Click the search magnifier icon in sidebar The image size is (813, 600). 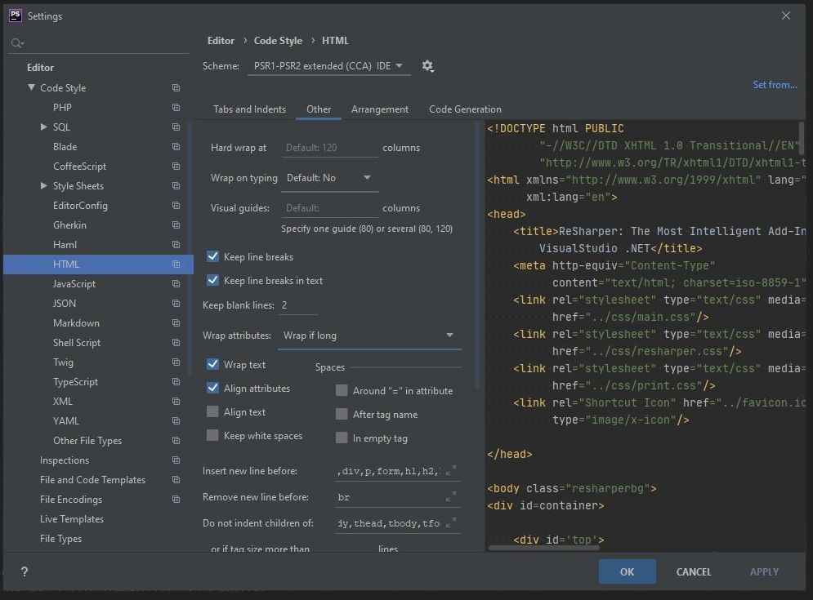(x=17, y=43)
